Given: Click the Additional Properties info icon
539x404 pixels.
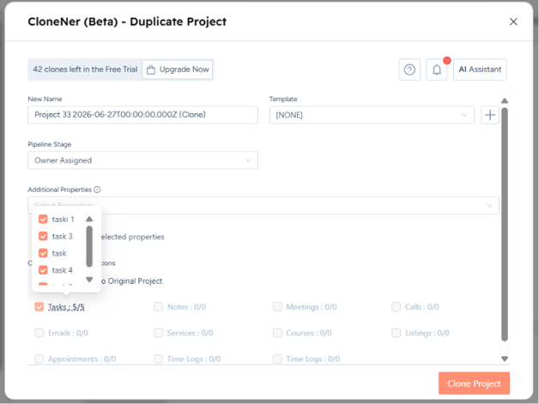Looking at the screenshot, I should click(97, 190).
